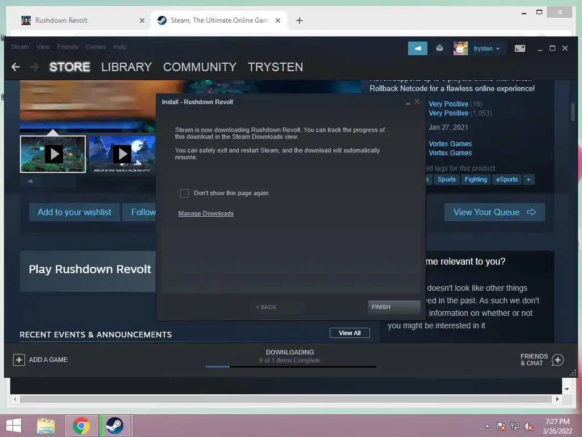The height and width of the screenshot is (437, 582).
Task: Click the trysten profile avatar
Action: (460, 48)
